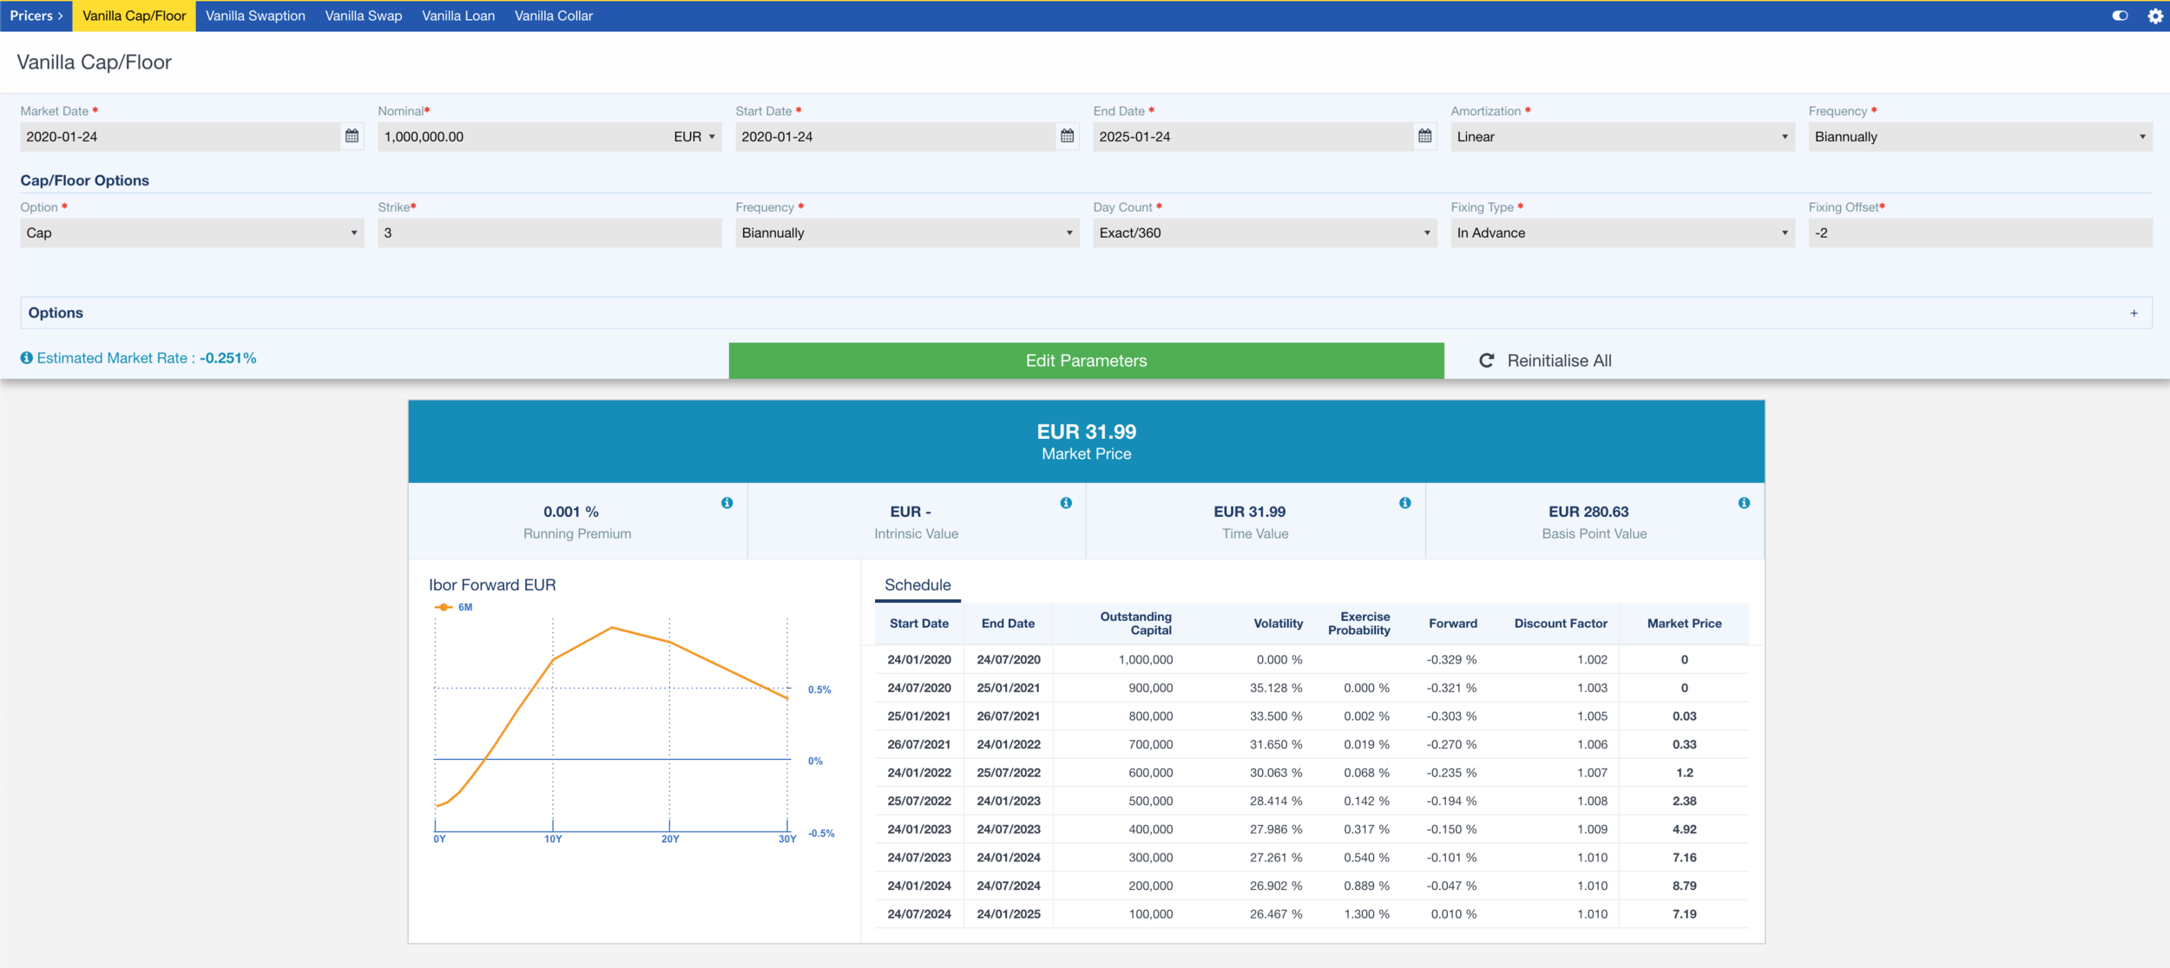Click Reinitialise All
Screen dimensions: 2170x968
(1545, 361)
